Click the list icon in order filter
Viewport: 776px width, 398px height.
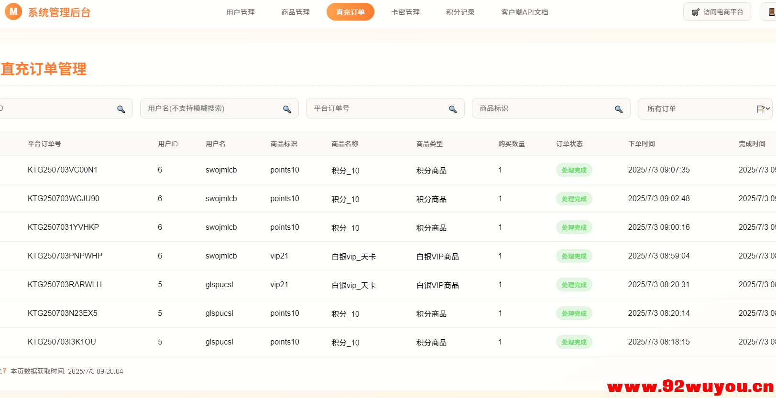click(760, 109)
